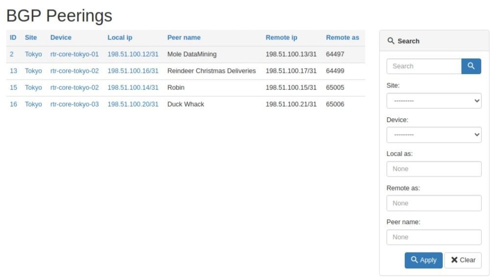Sort table by Site column header

[x=31, y=37]
